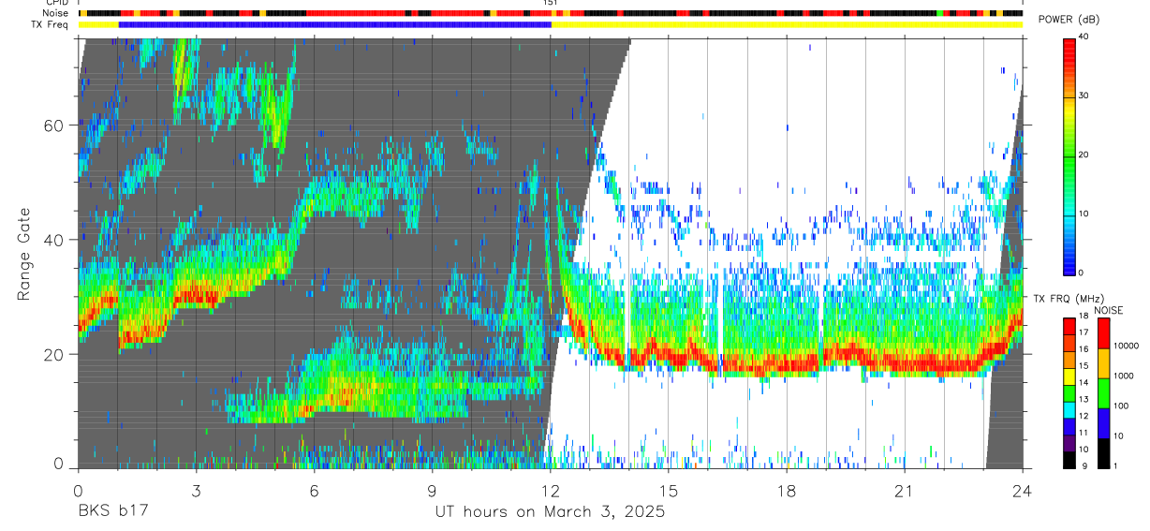1150x531 pixels.
Task: Click the NOISE legend title
Action: 1107,310
